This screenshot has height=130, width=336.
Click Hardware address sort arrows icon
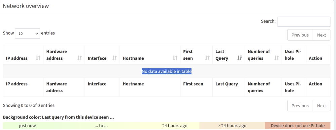(80, 58)
